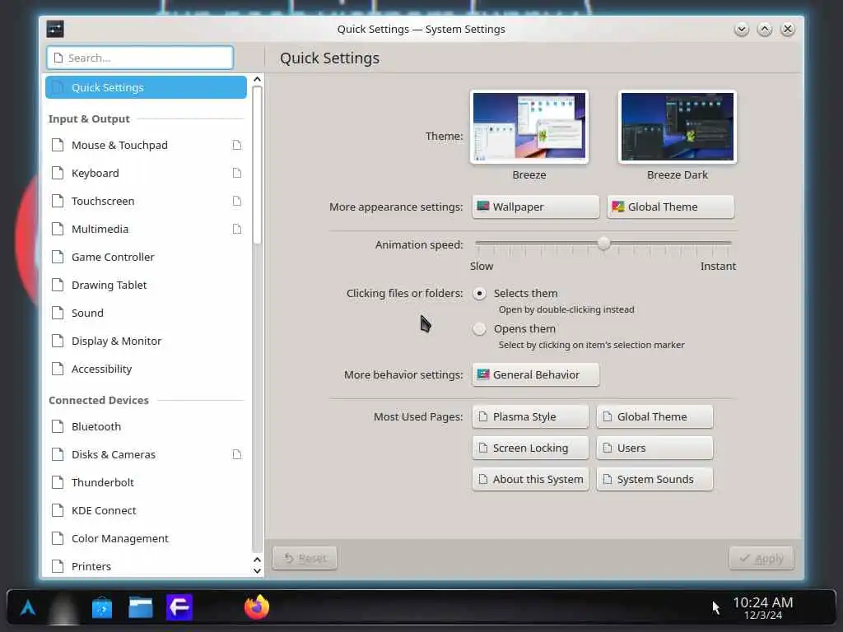Open KDE Connect settings

(146, 510)
